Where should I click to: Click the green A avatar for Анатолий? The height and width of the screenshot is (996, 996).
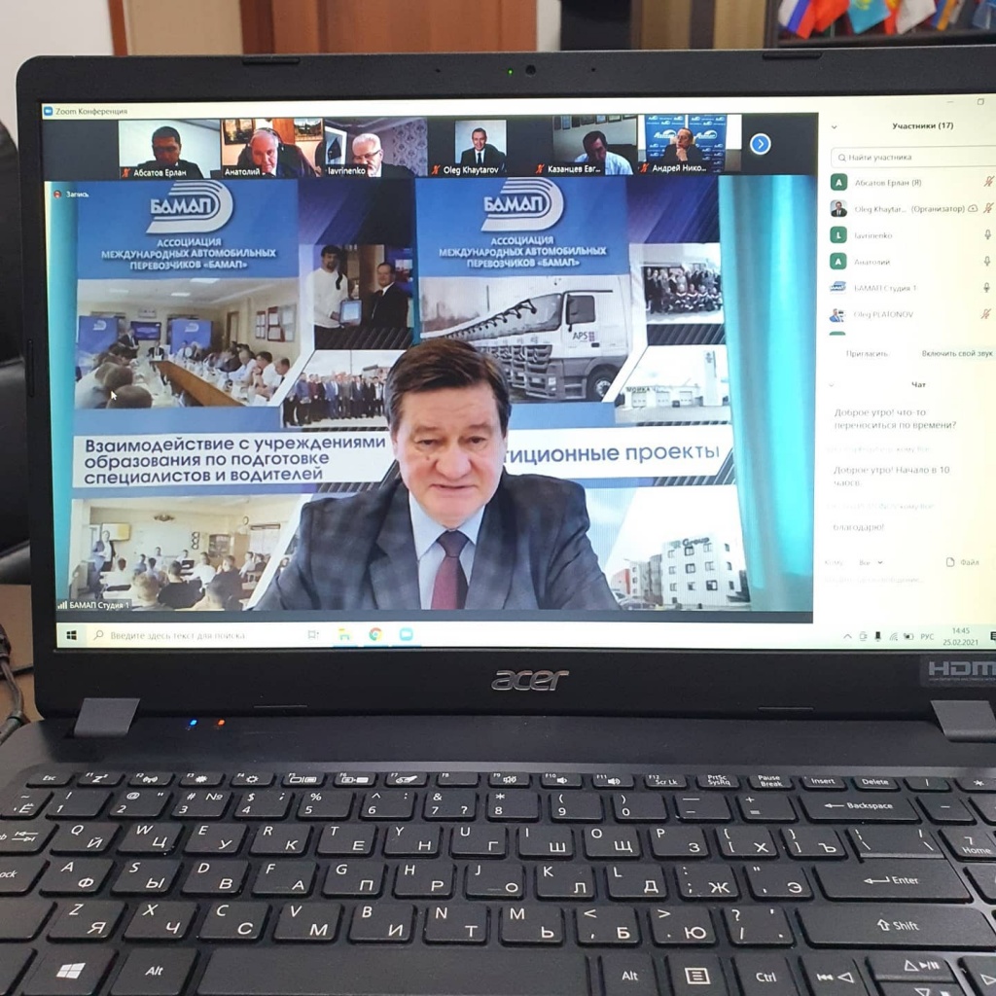(838, 261)
